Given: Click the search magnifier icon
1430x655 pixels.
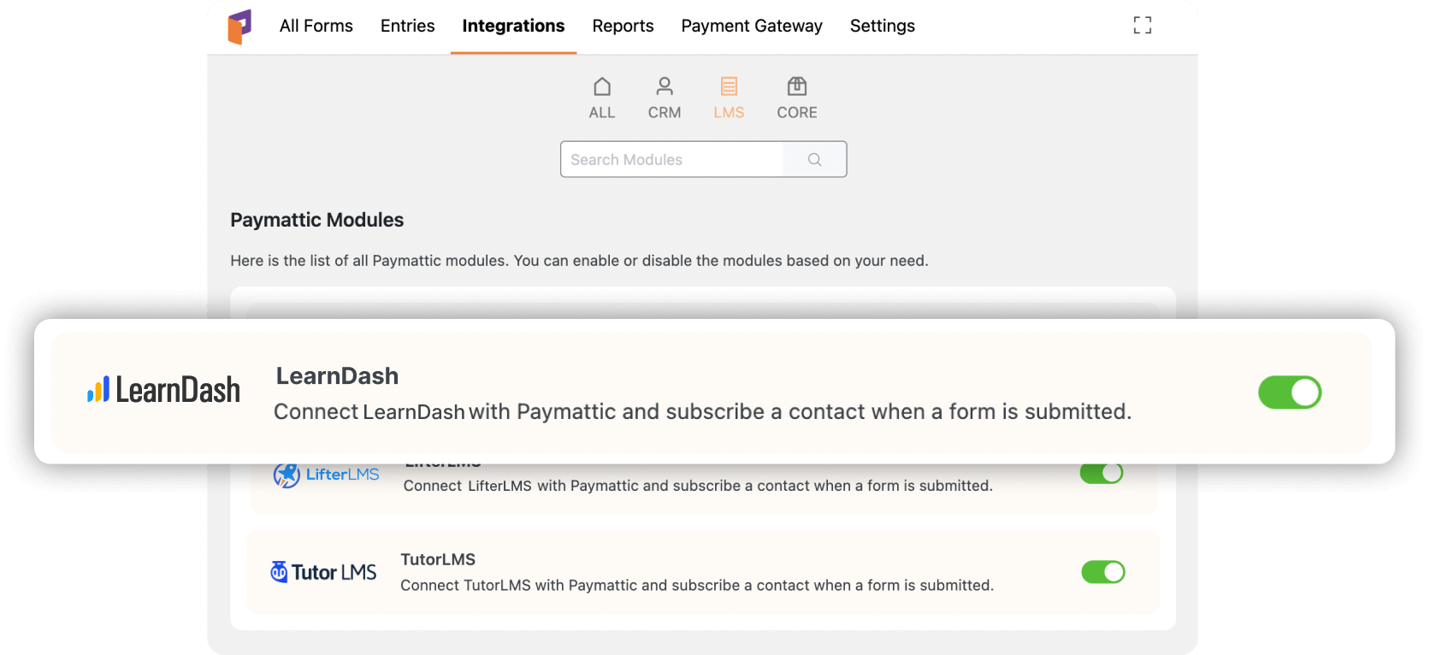Looking at the screenshot, I should (814, 160).
